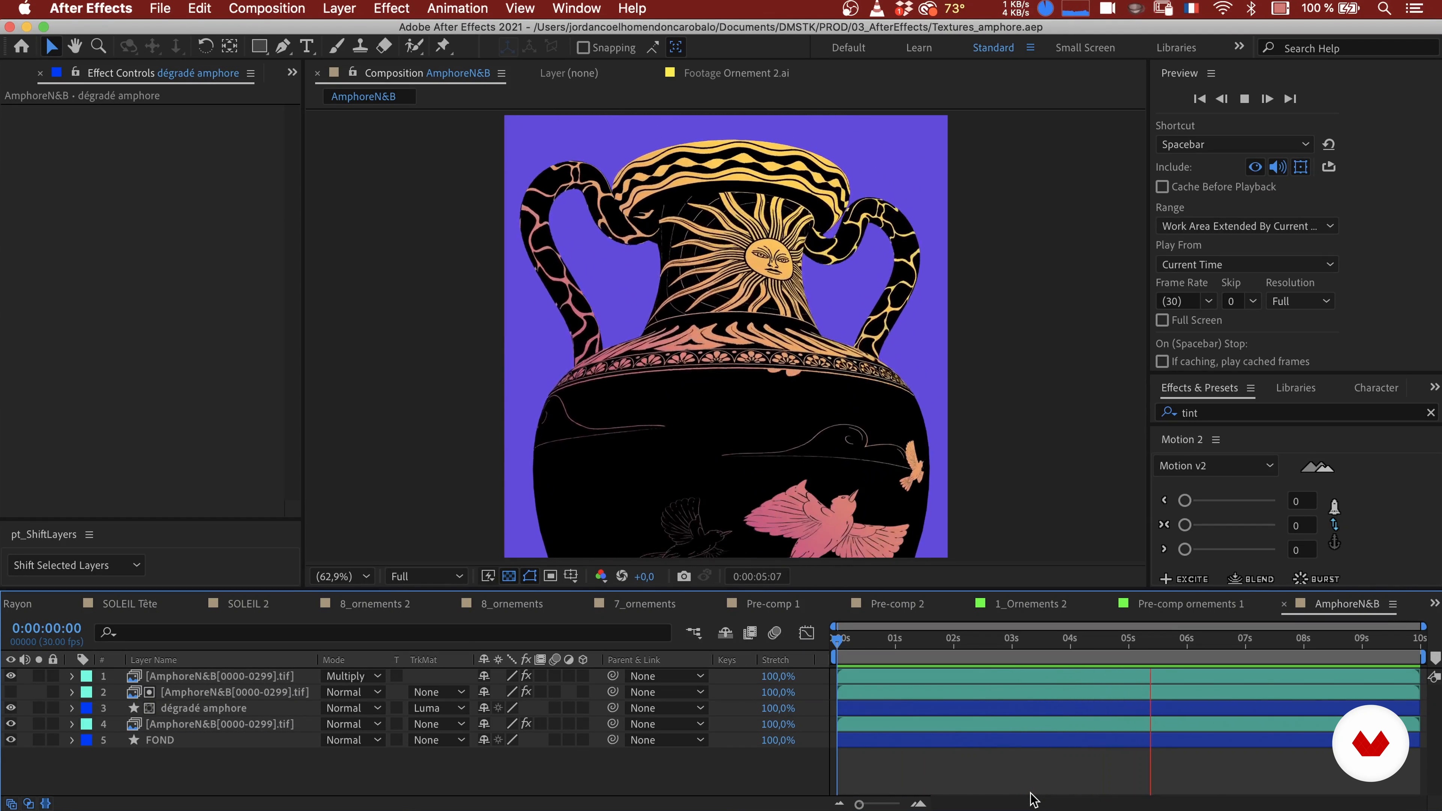Image resolution: width=1442 pixels, height=811 pixels.
Task: Select the Home icon in toolbar
Action: 21,47
